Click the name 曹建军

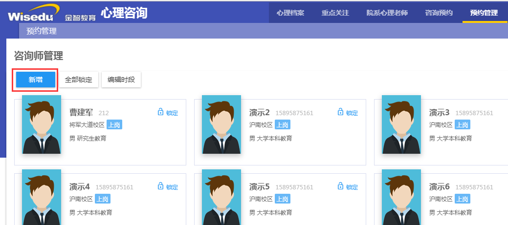click(x=81, y=112)
